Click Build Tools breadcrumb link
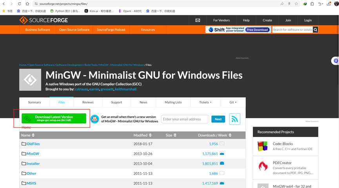The image size is (339, 188). click(x=91, y=65)
